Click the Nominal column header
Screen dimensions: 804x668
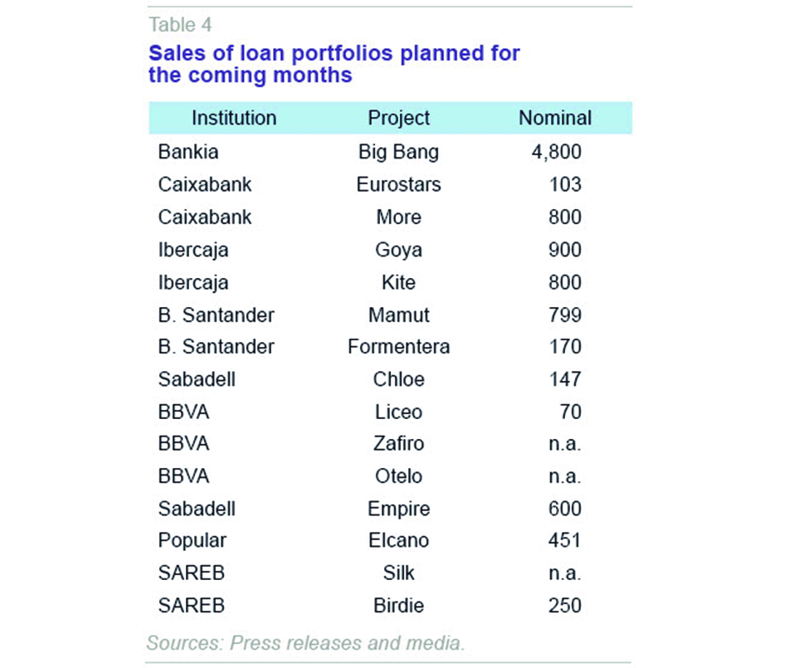click(x=554, y=118)
